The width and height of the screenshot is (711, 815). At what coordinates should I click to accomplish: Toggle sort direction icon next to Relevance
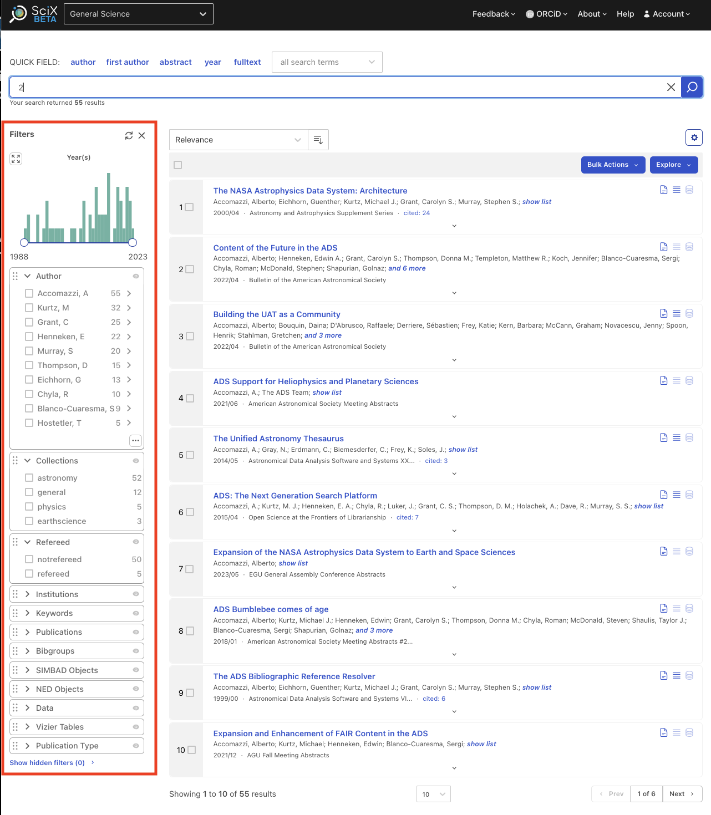pos(318,140)
